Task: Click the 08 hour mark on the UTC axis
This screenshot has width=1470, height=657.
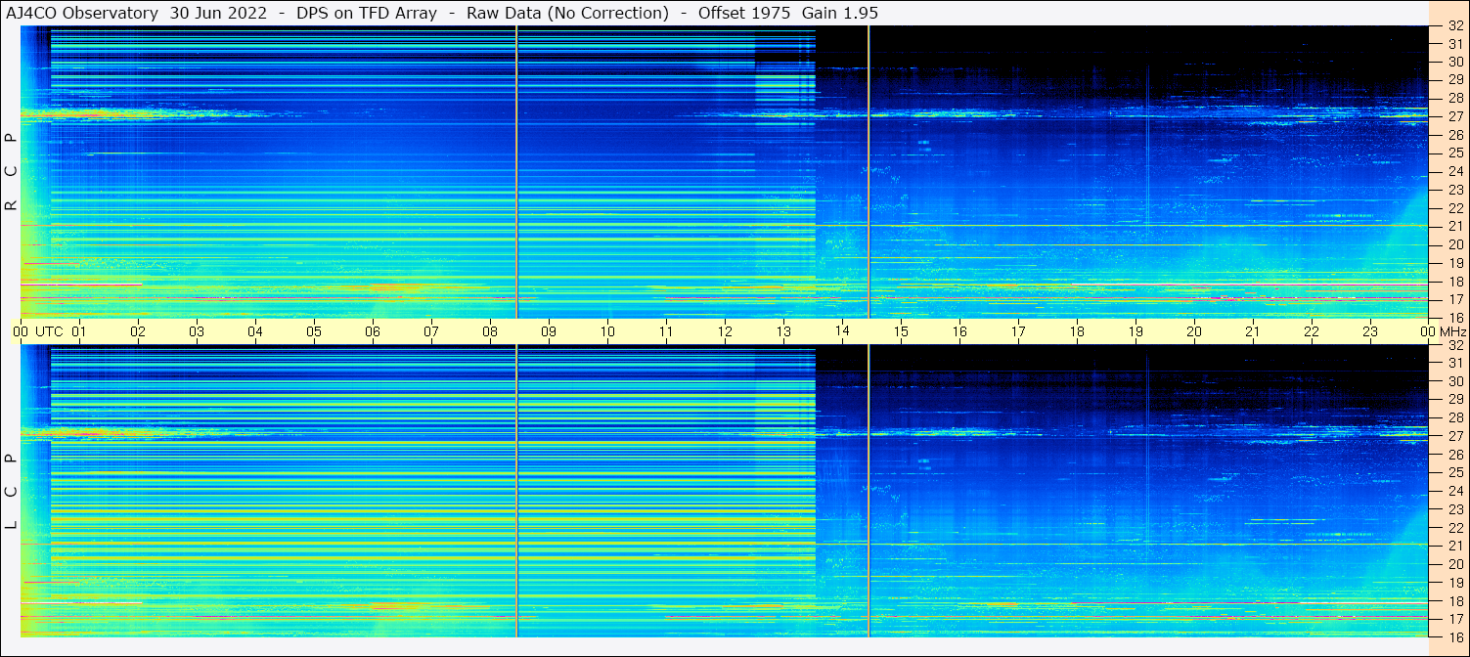Action: (x=490, y=331)
